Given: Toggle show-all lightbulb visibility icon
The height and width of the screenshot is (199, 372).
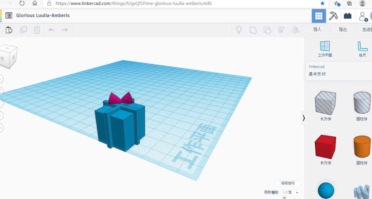Looking at the screenshot, I should (x=239, y=30).
